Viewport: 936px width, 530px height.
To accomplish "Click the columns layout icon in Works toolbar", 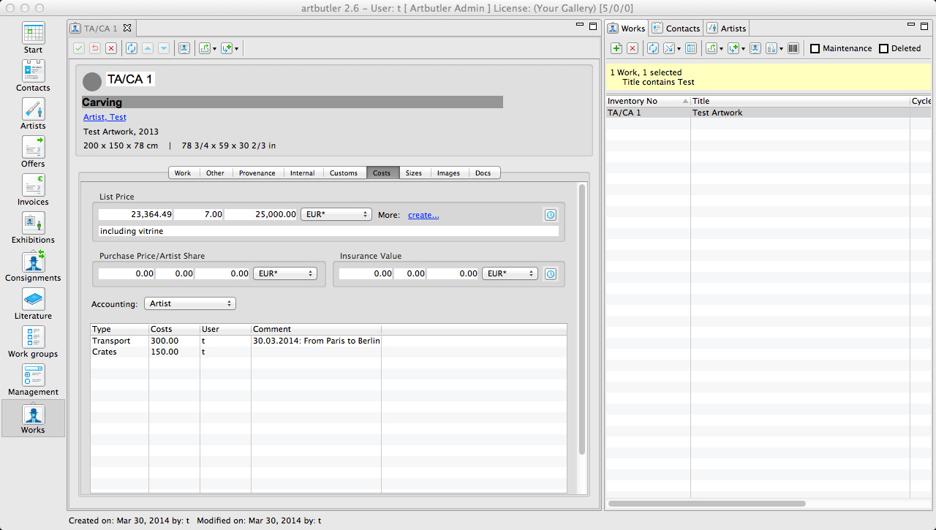I will pos(691,48).
